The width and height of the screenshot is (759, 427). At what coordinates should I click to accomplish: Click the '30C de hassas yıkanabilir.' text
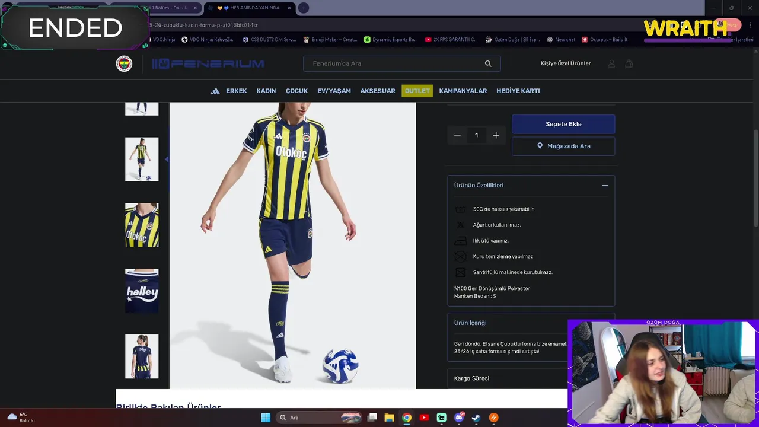(503, 209)
